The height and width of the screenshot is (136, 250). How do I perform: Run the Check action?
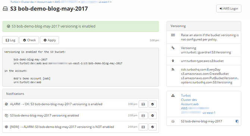[29, 40]
